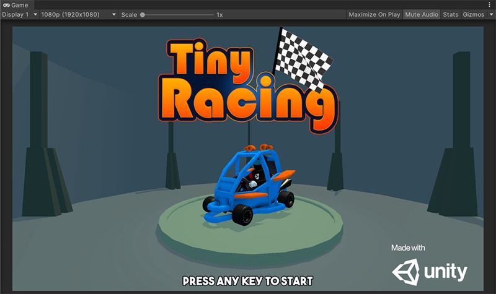Viewport: 496px width, 294px height.
Task: Click the checkered flag graphic
Action: pyautogui.click(x=302, y=60)
